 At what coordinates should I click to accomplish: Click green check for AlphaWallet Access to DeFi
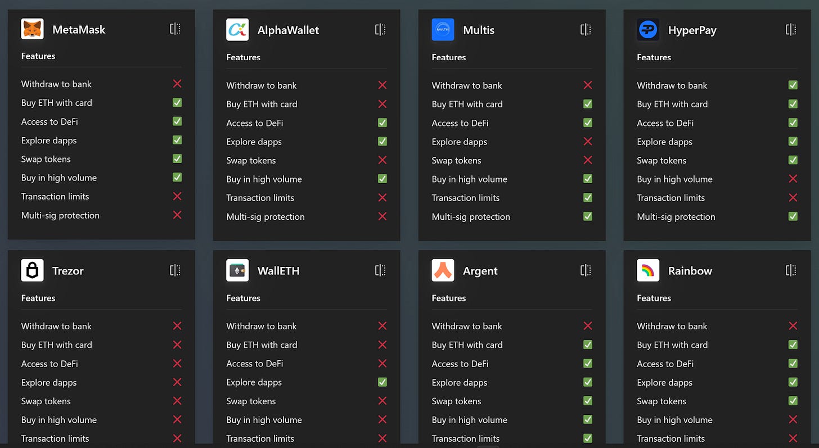point(382,123)
